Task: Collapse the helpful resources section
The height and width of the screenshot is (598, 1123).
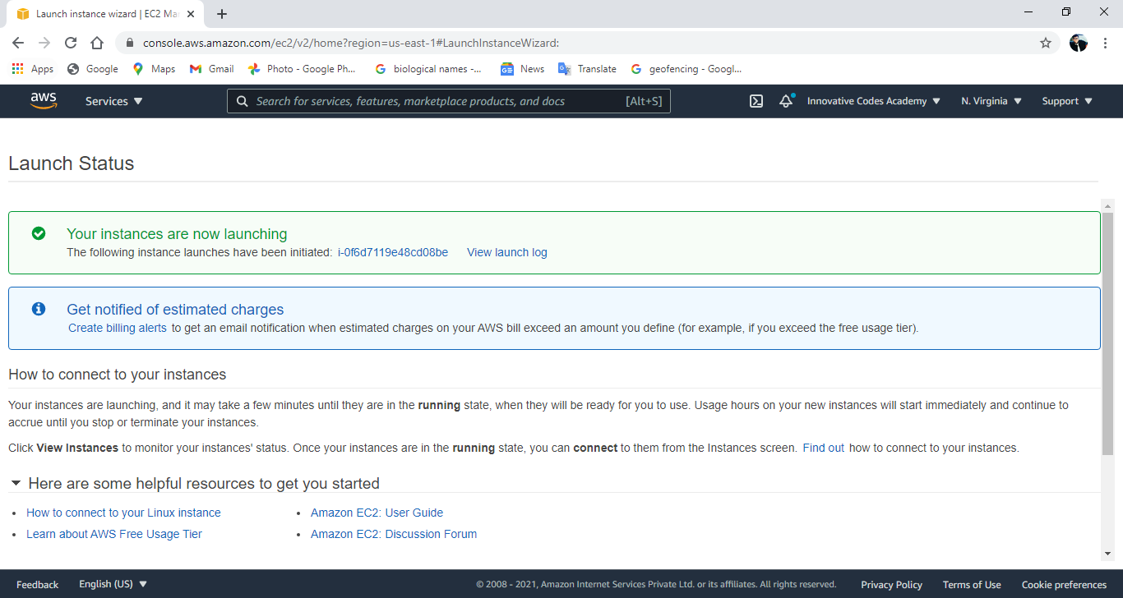Action: pos(15,484)
